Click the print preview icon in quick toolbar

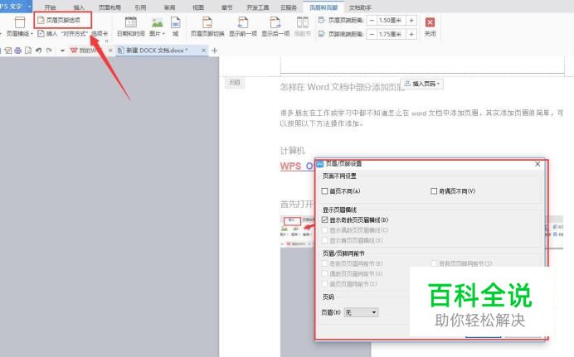pyautogui.click(x=28, y=51)
